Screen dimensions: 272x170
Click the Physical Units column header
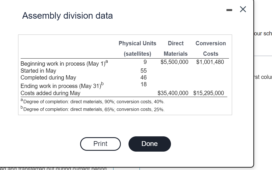tap(137, 43)
